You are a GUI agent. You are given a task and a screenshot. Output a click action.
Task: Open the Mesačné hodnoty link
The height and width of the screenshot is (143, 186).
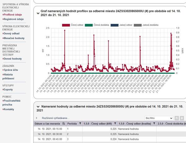[14, 38]
